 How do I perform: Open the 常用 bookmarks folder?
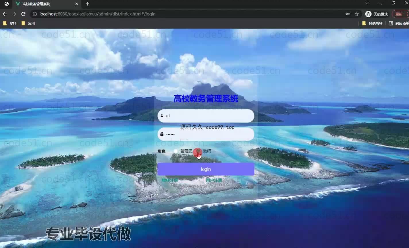coord(28,23)
